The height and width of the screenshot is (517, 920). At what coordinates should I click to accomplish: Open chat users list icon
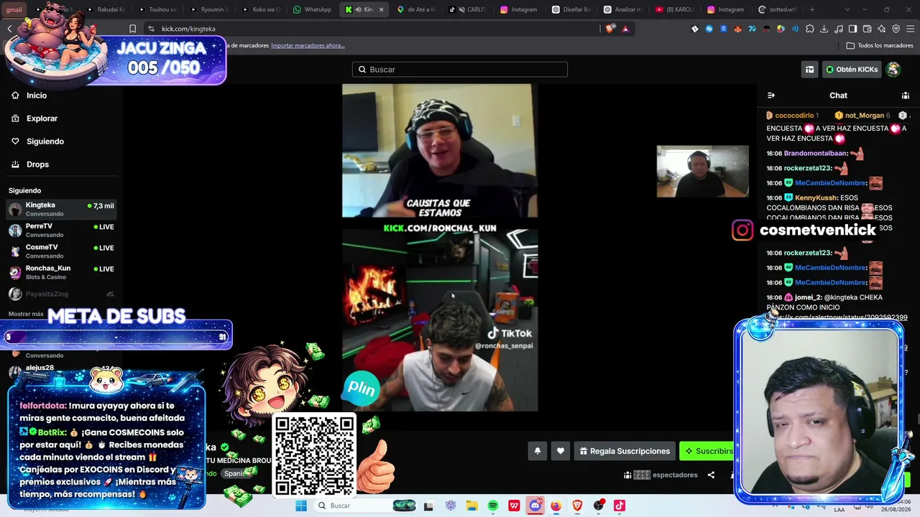[x=906, y=96]
